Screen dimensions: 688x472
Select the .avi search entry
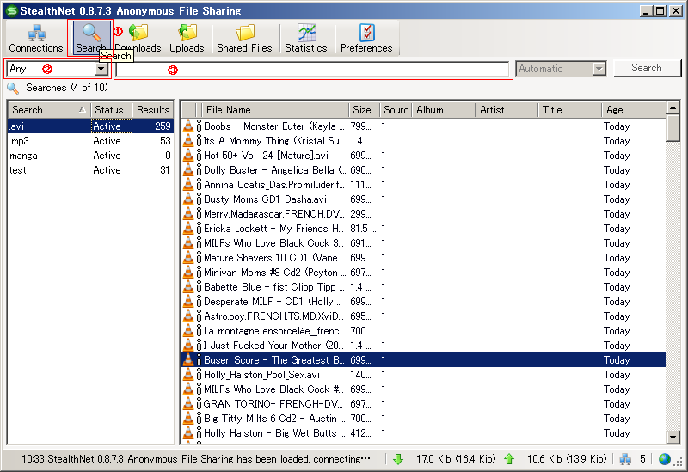pyautogui.click(x=90, y=126)
